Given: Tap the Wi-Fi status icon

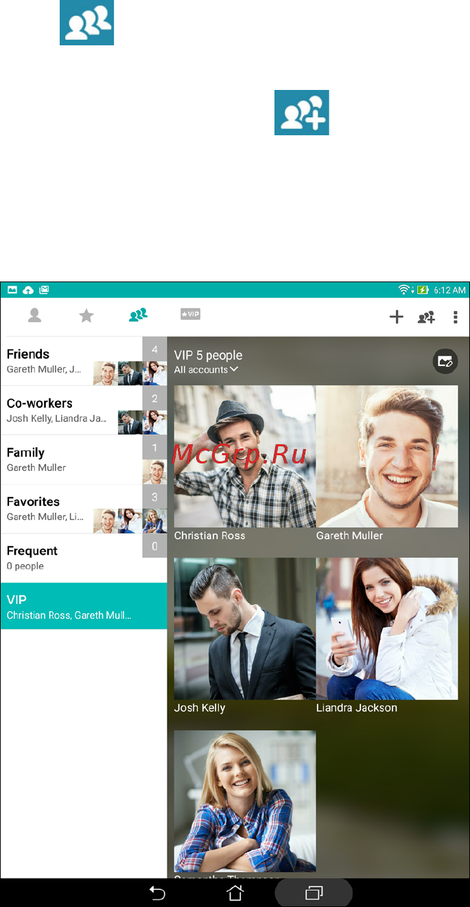Looking at the screenshot, I should 405,290.
